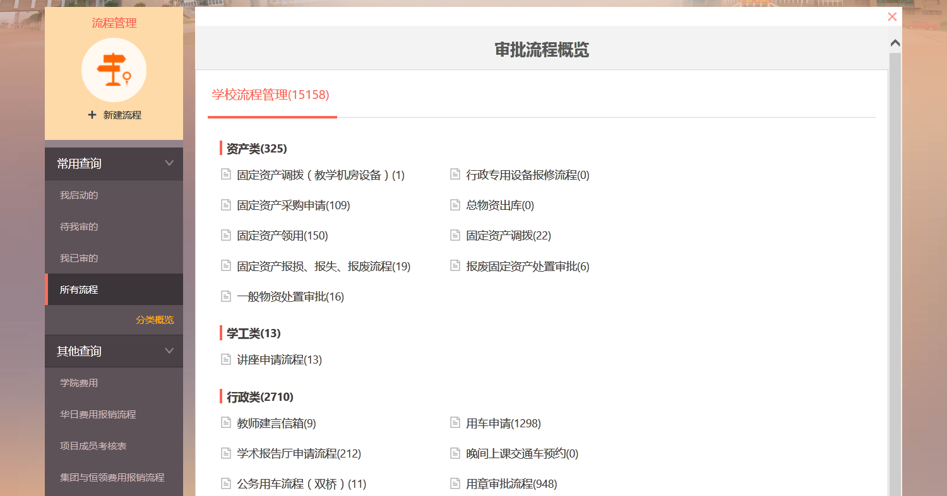Open 公务用车流程（双桥）(11) flow

(302, 484)
